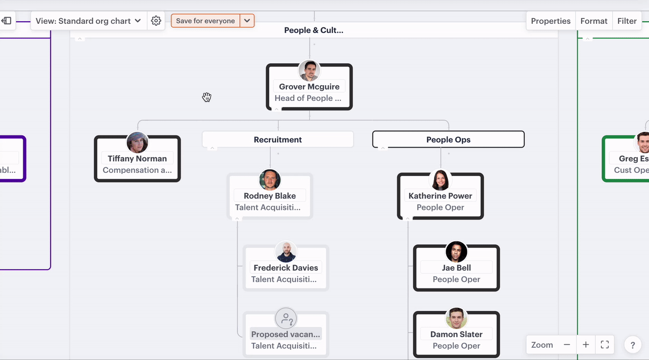The image size is (649, 360).
Task: Open the Properties tab
Action: pos(551,21)
